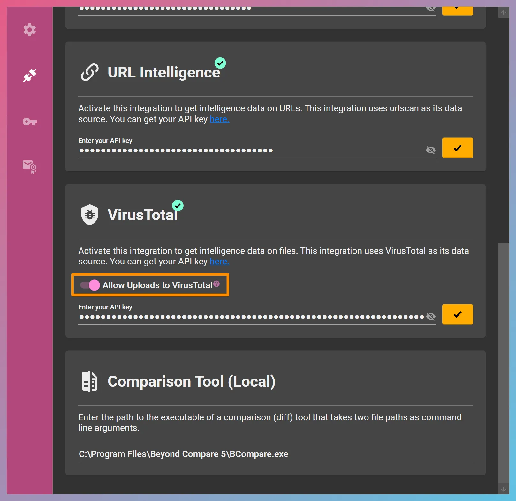The image size is (516, 501).
Task: Click help icon beside Allow Uploads to VirusTotal
Action: click(x=216, y=284)
